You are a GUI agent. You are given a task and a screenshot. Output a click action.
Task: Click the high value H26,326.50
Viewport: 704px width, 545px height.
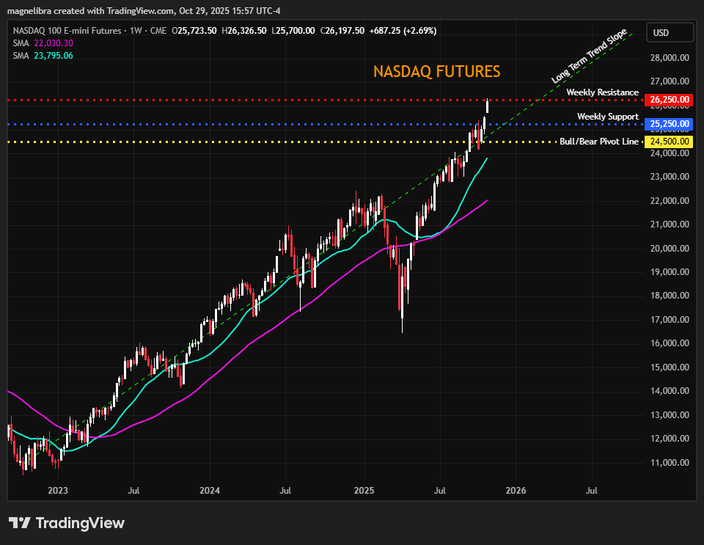(x=243, y=31)
